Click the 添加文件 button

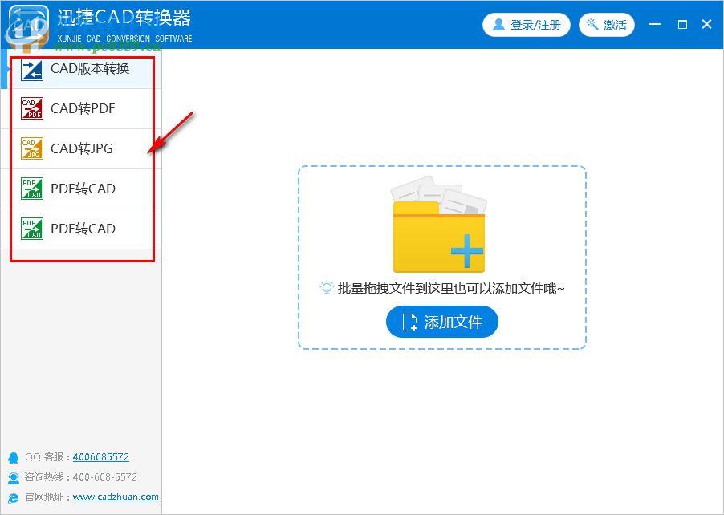[442, 322]
